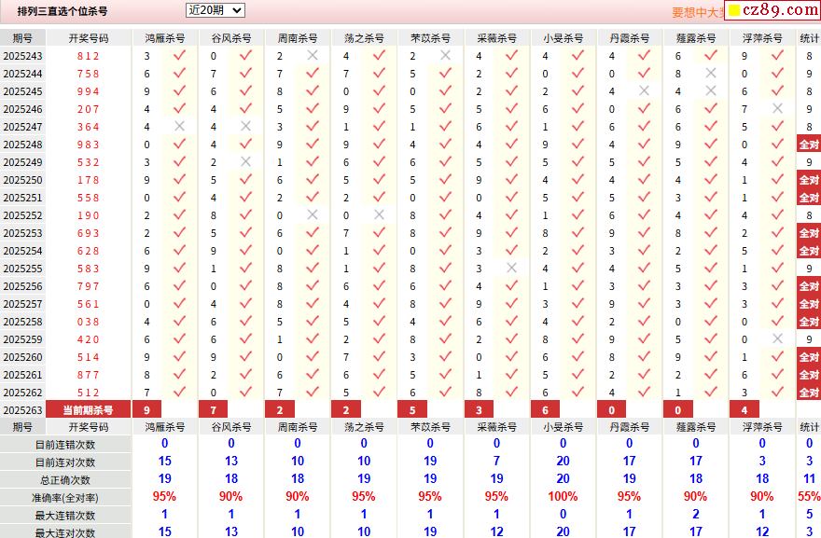Click current 芣苡杀号 red box showing 5

pos(412,409)
